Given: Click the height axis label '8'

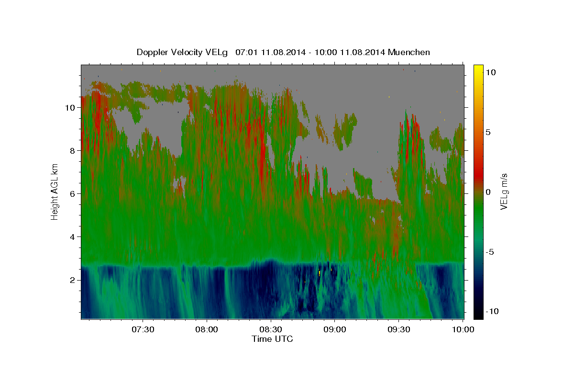Looking at the screenshot, I should (72, 151).
